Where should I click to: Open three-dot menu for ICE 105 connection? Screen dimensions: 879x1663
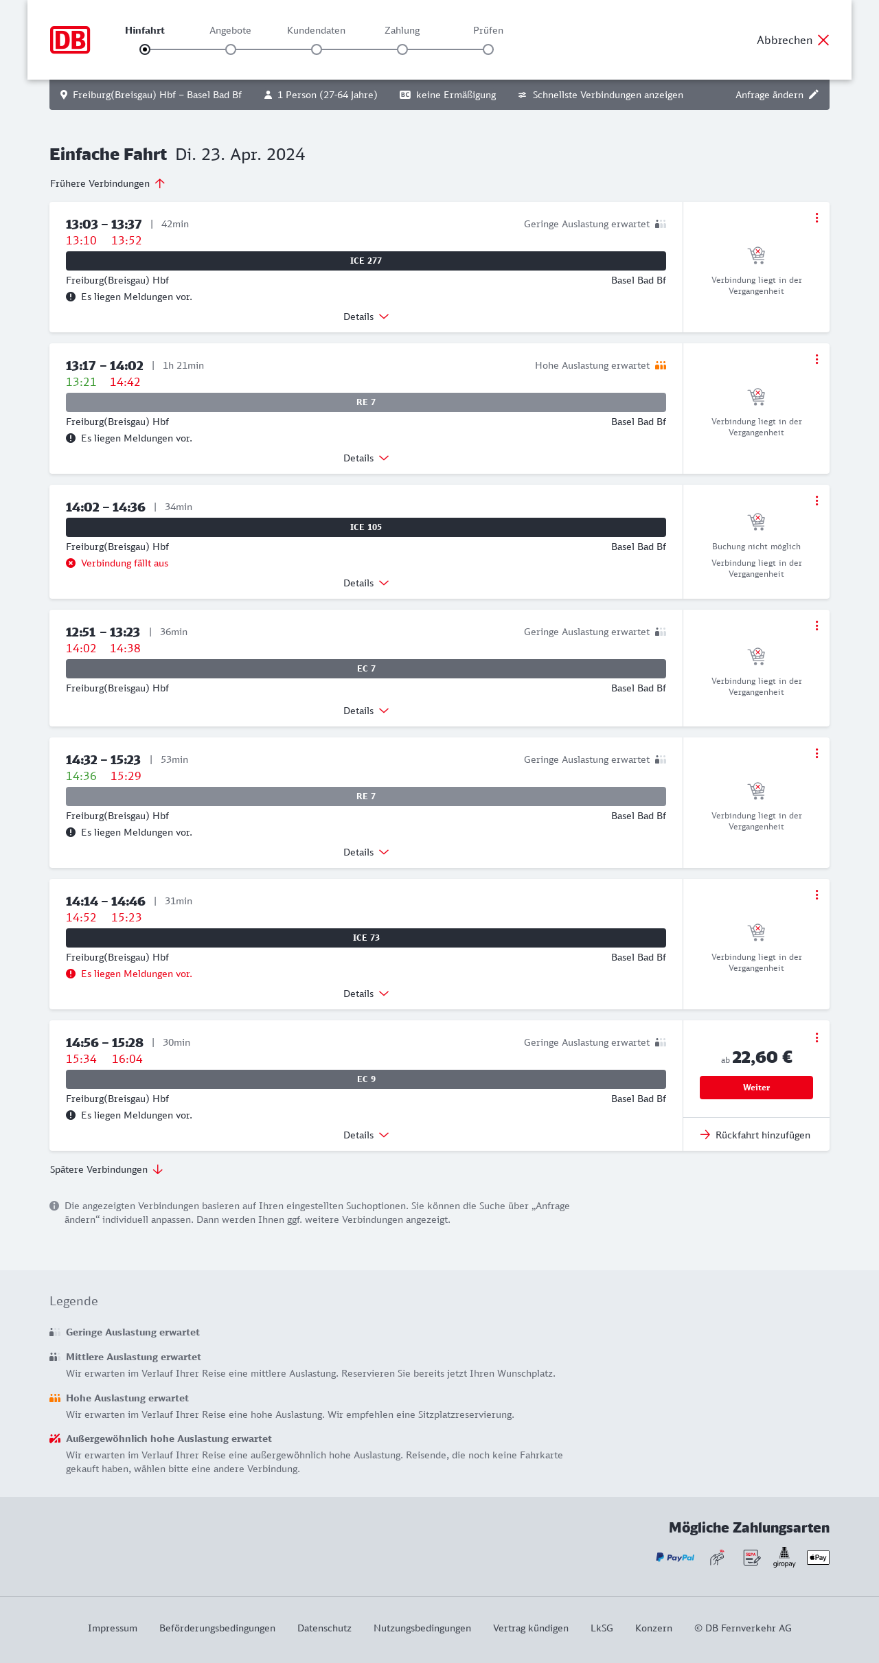[x=817, y=501]
